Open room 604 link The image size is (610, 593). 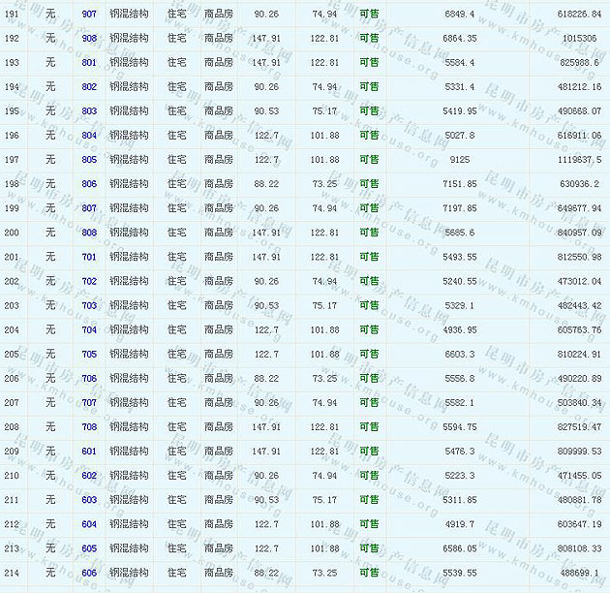[x=89, y=524]
